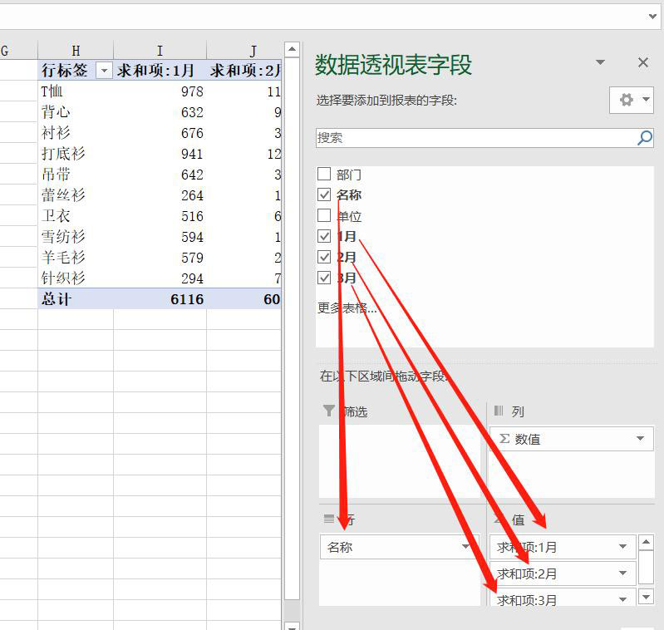This screenshot has height=630, width=664.
Task: Open the 行标签 filter dropdown button
Action: click(104, 71)
